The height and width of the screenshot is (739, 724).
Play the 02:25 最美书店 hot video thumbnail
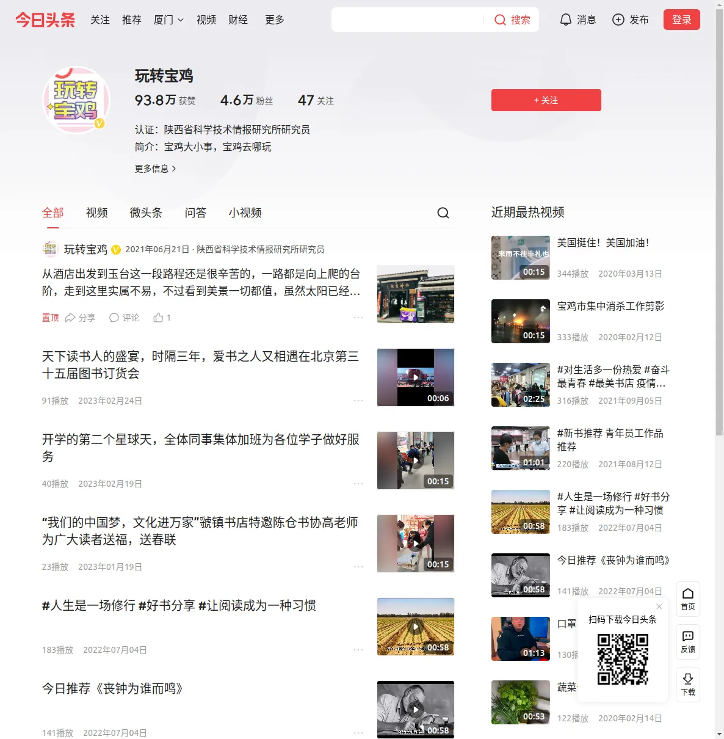(521, 385)
